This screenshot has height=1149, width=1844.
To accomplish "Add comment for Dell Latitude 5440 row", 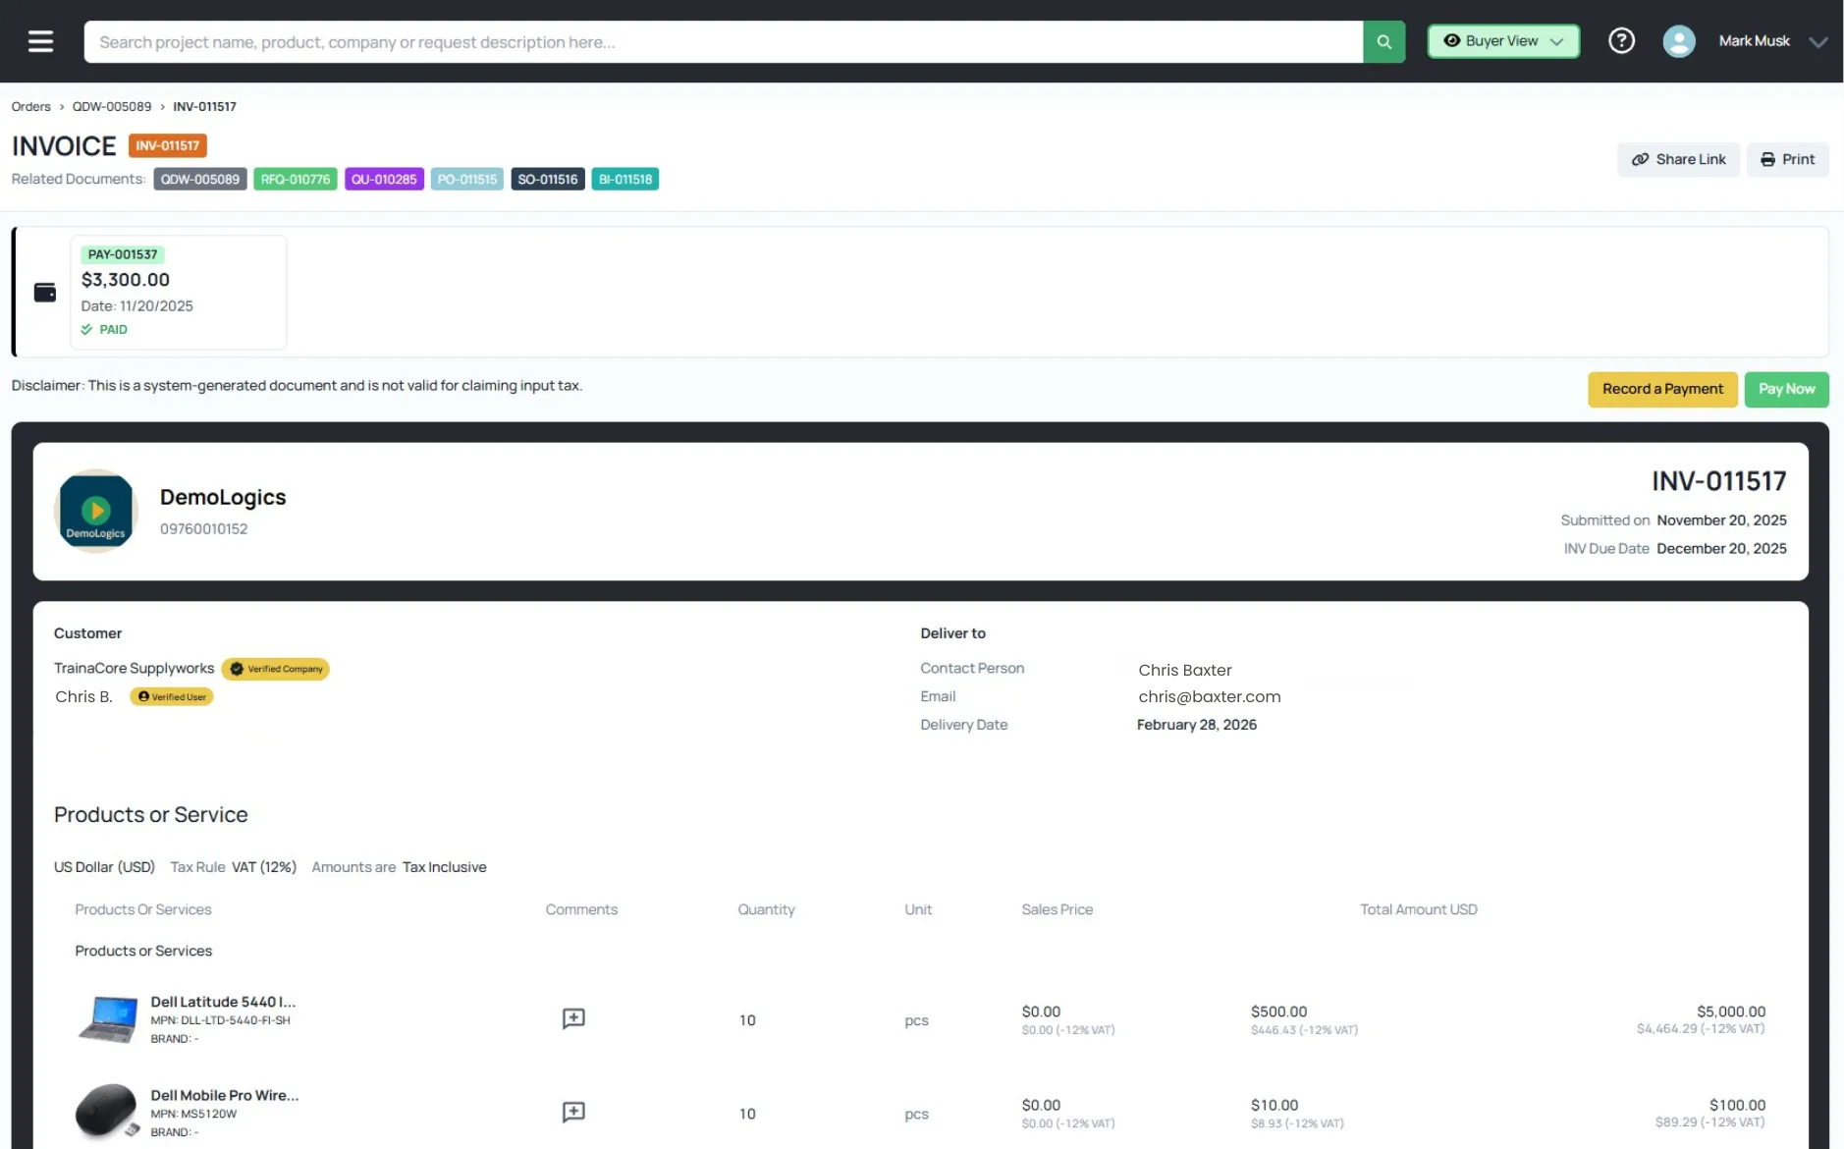I will click(573, 1018).
